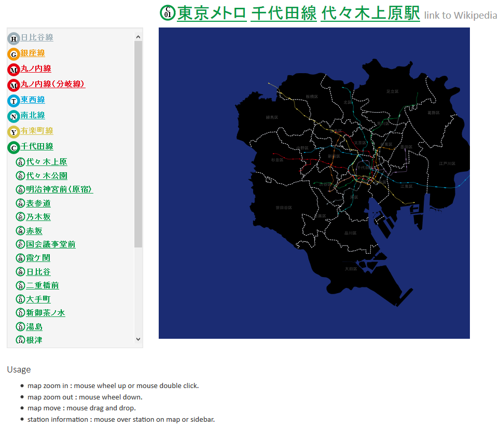Open the 丸ノ内線(分岐線) branch line link
The image size is (500, 428).
click(x=53, y=84)
